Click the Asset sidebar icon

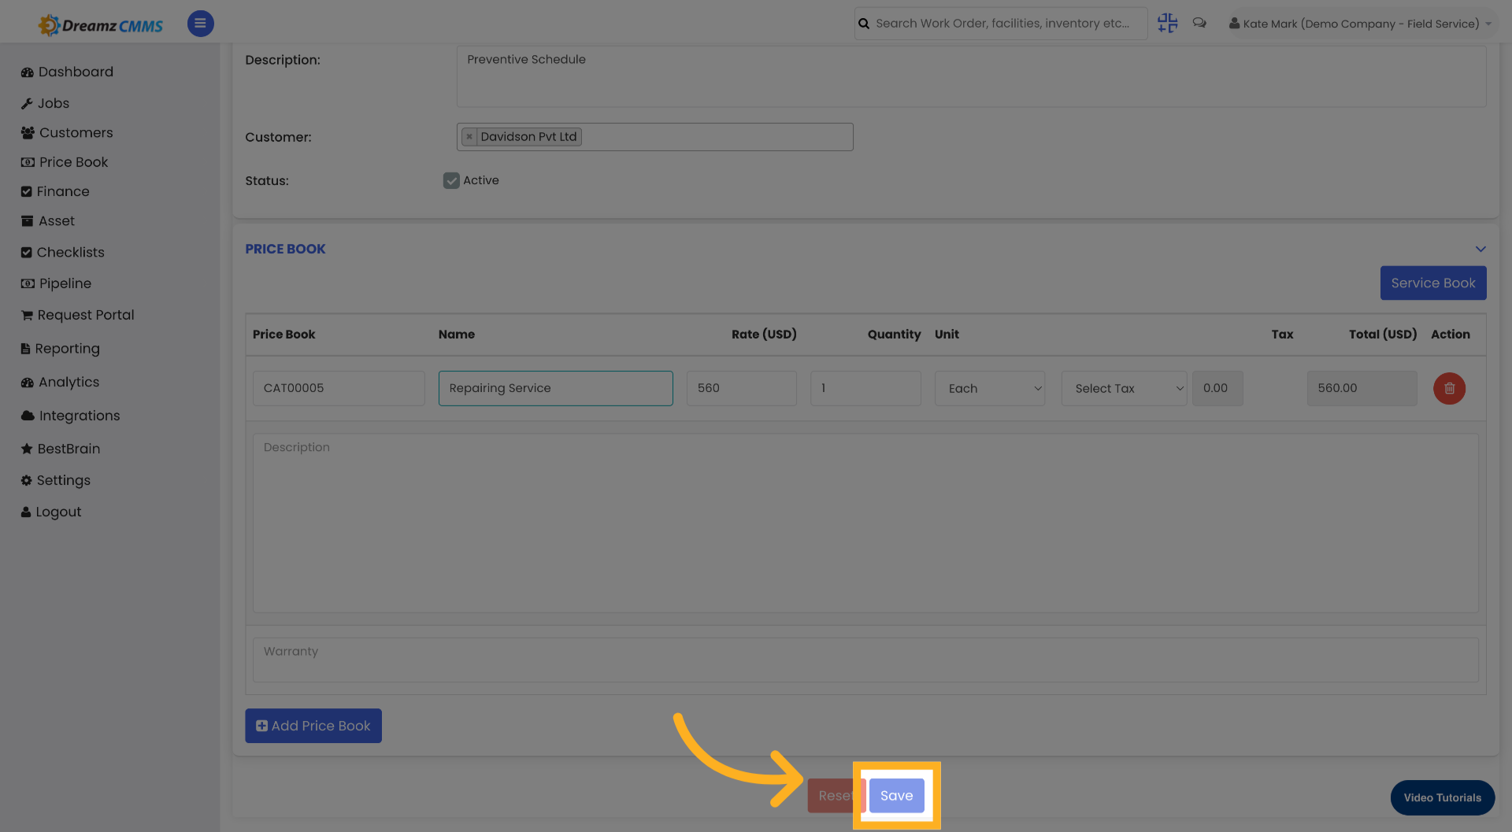point(27,220)
